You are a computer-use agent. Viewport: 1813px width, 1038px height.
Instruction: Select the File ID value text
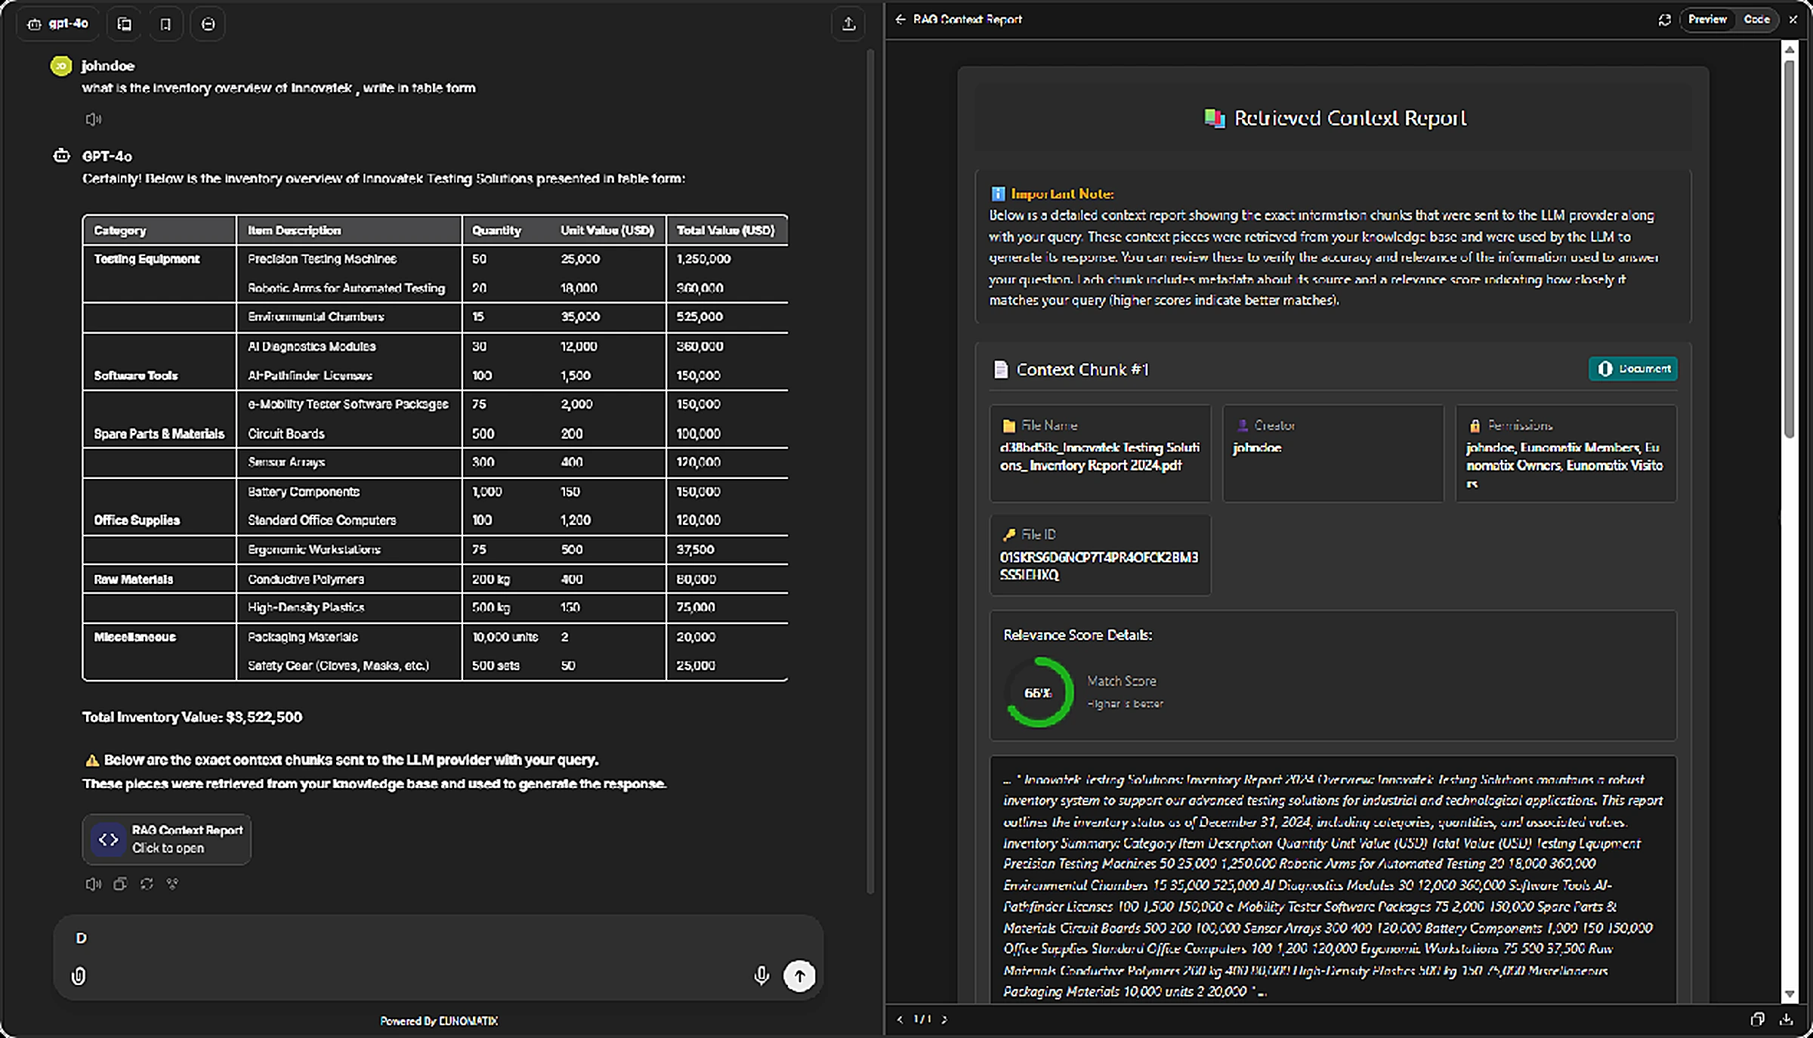click(x=1099, y=566)
